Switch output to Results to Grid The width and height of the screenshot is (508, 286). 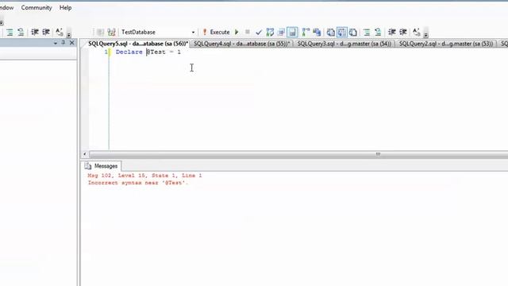click(x=342, y=32)
